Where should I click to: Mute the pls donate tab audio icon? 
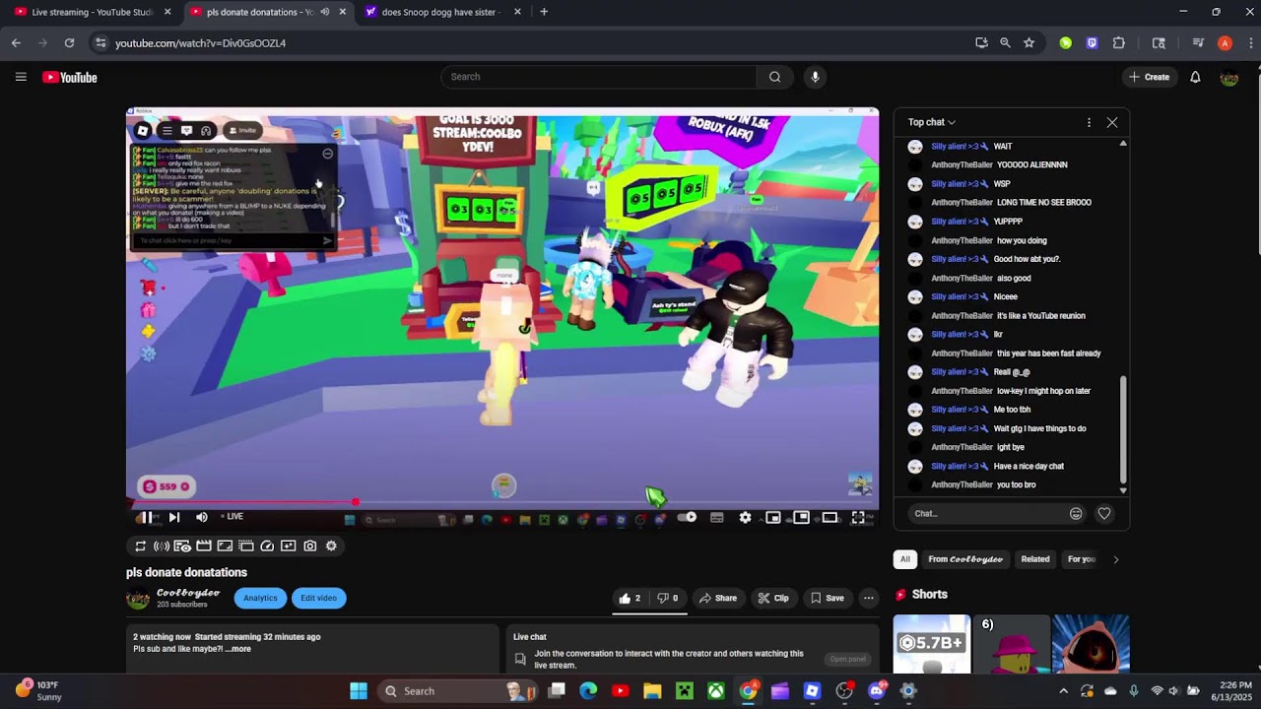point(324,12)
